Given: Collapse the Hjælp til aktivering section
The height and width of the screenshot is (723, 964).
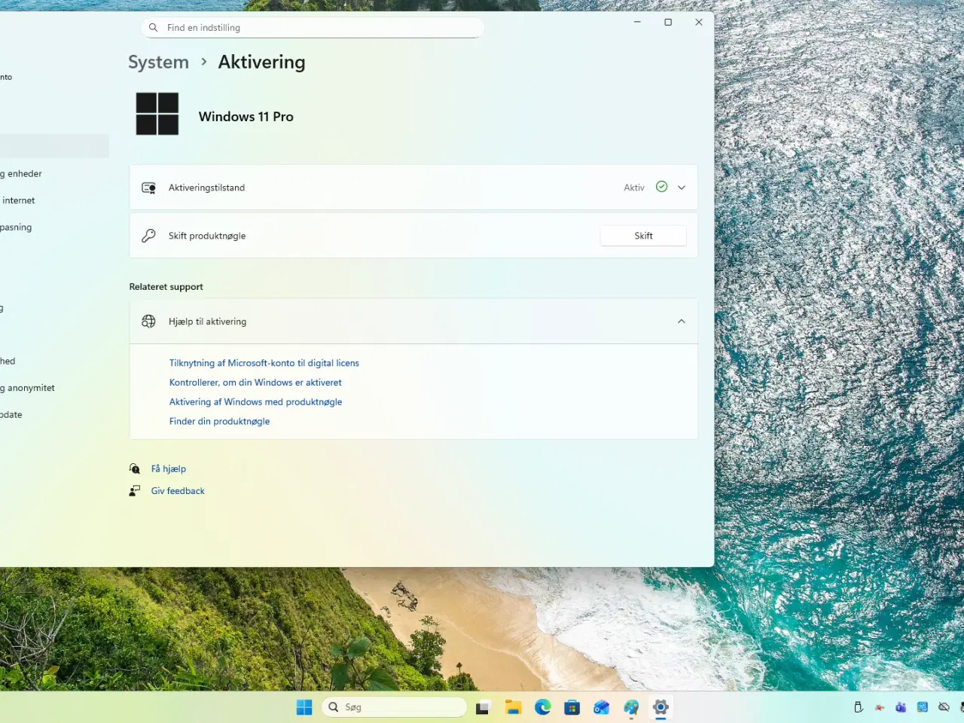Looking at the screenshot, I should tap(681, 321).
